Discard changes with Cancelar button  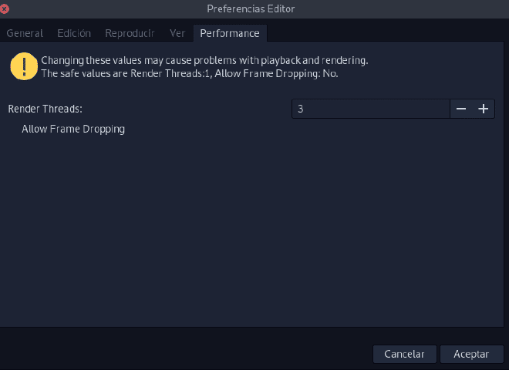[x=404, y=354]
